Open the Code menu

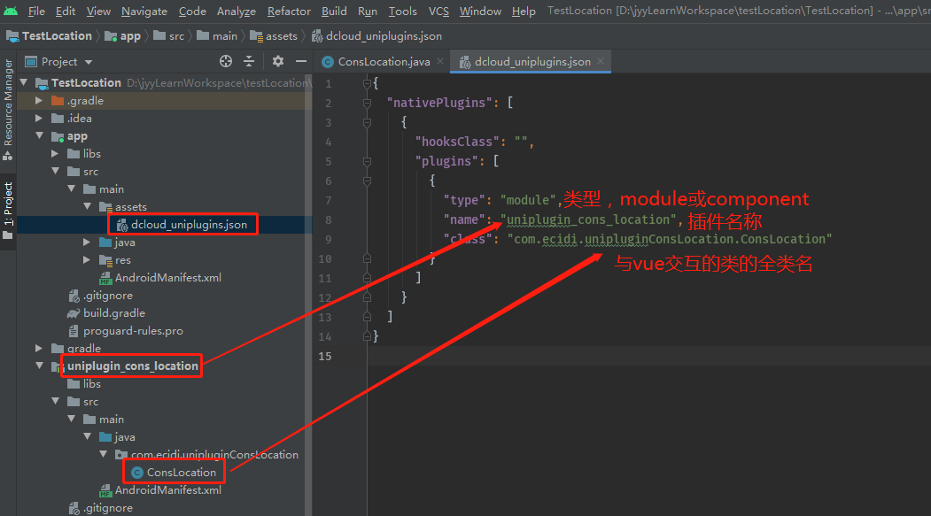[x=192, y=12]
